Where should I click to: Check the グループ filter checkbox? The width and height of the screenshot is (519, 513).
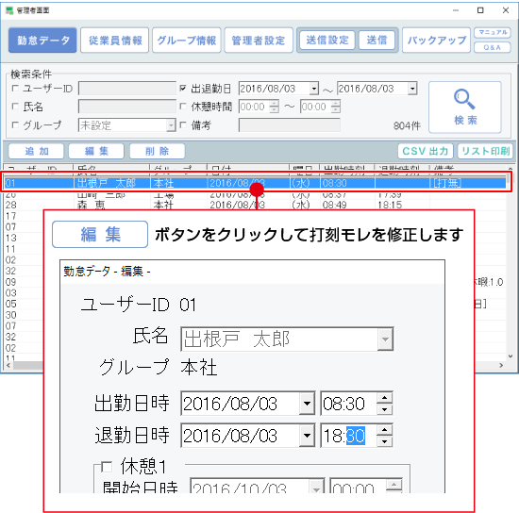[15, 125]
